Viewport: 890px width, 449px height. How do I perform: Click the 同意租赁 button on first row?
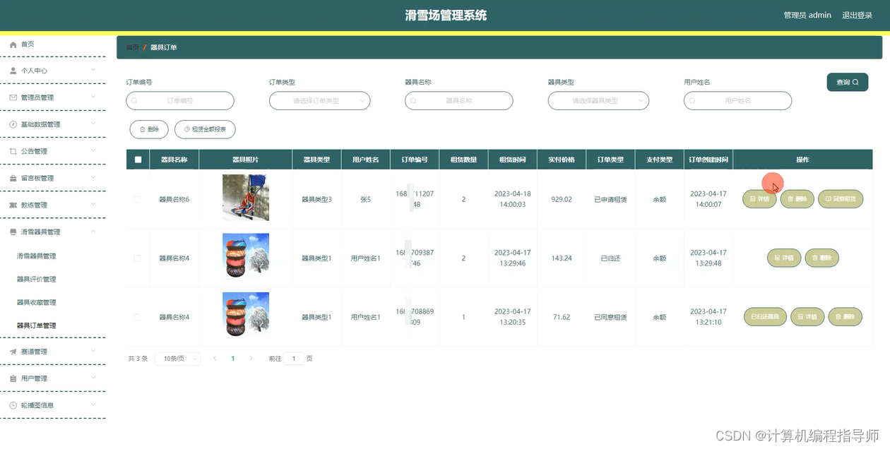[x=841, y=199]
